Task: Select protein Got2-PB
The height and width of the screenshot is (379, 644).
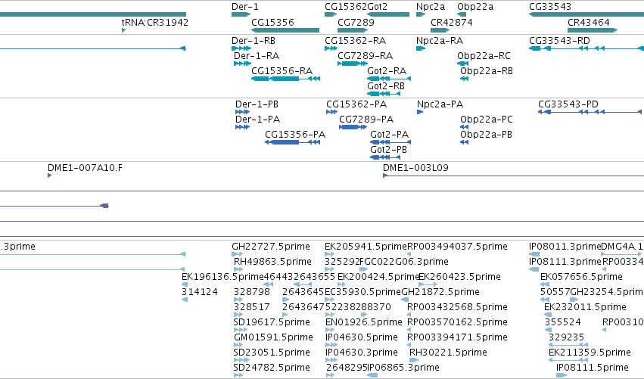Action: point(388,150)
